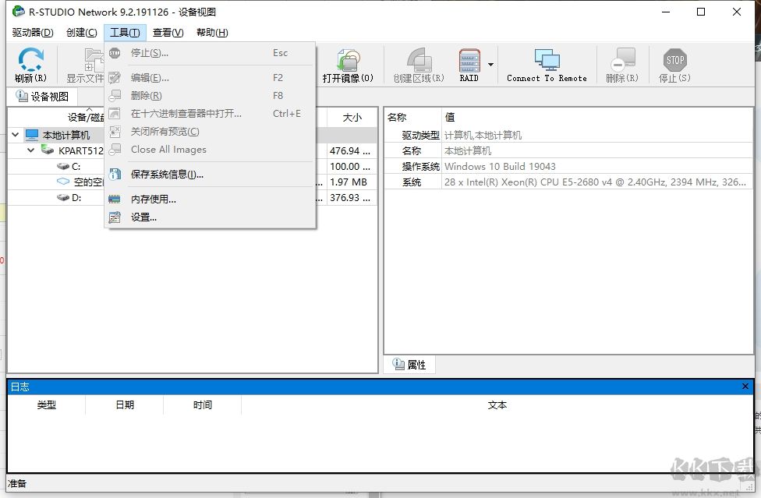Click the 文本 log column header
Image resolution: width=761 pixels, height=498 pixels.
pos(497,405)
